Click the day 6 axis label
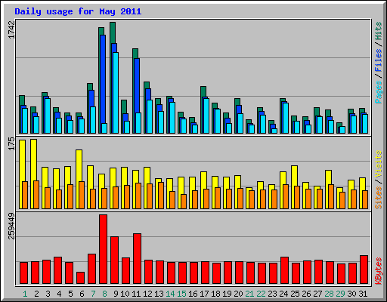This screenshot has width=387, height=302. coord(82,294)
